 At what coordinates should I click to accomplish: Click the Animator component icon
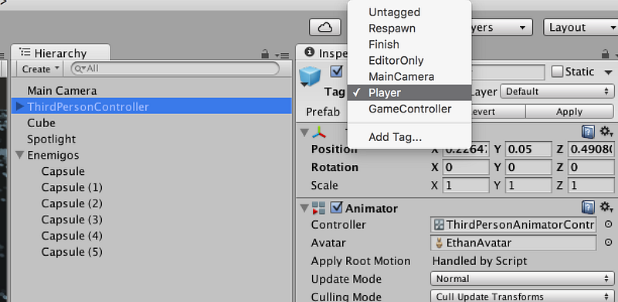click(318, 208)
